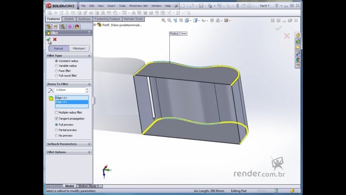
Task: Open the File menu
Action: (x=83, y=6)
